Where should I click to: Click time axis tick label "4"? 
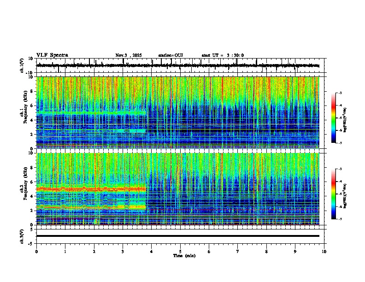click(x=152, y=252)
